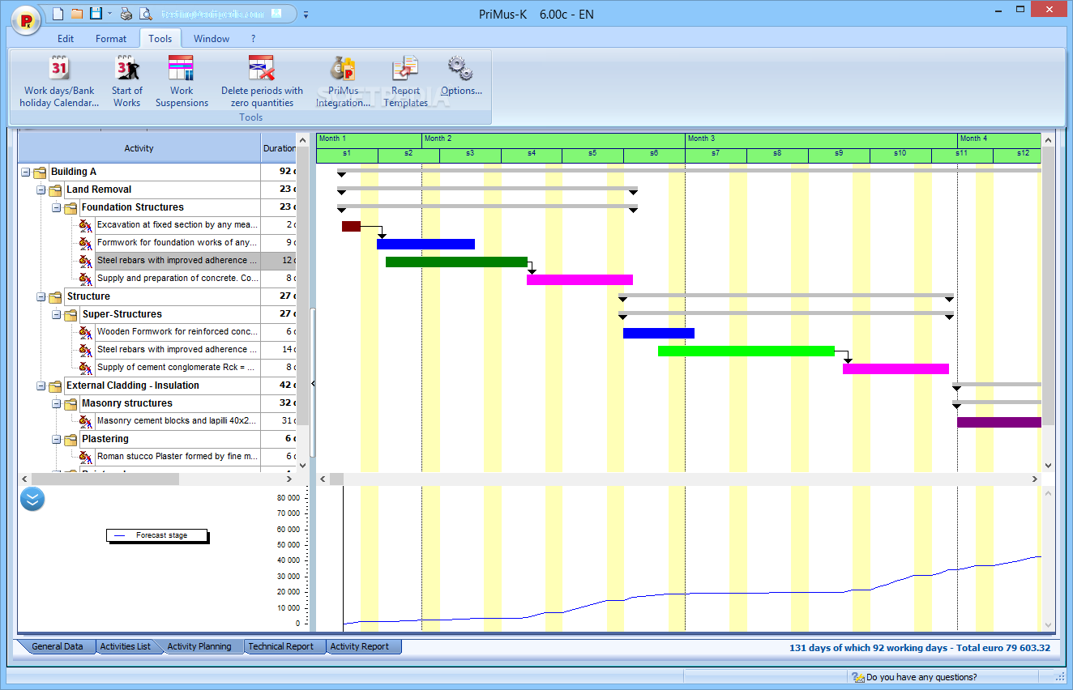This screenshot has height=690, width=1073.
Task: Save the project with the floppy disk icon
Action: click(96, 14)
